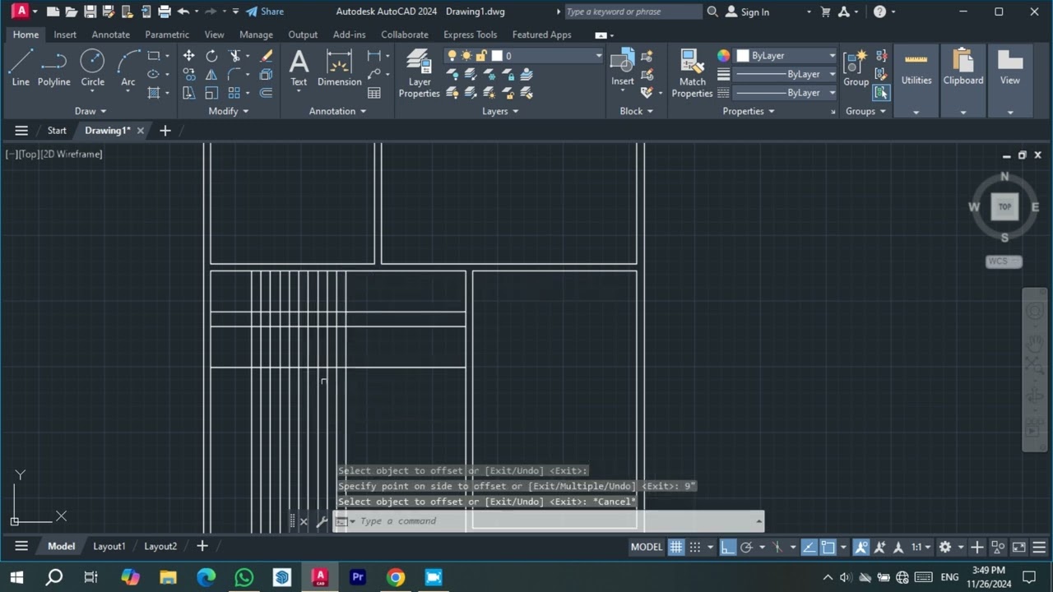Viewport: 1053px width, 592px height.
Task: Open the Parametric ribbon tab
Action: pyautogui.click(x=167, y=35)
